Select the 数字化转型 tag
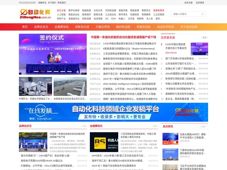The height and width of the screenshot is (170, 227). pyautogui.click(x=74, y=10)
